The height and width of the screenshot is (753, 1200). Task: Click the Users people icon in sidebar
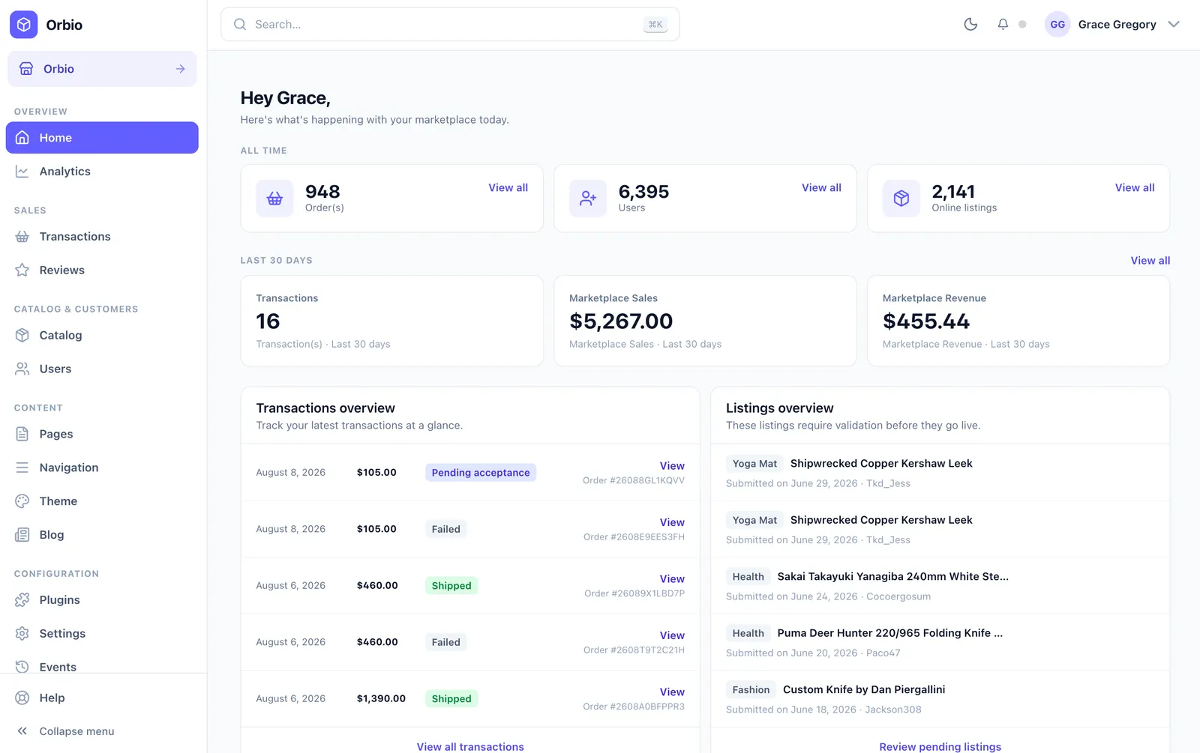[x=22, y=369]
